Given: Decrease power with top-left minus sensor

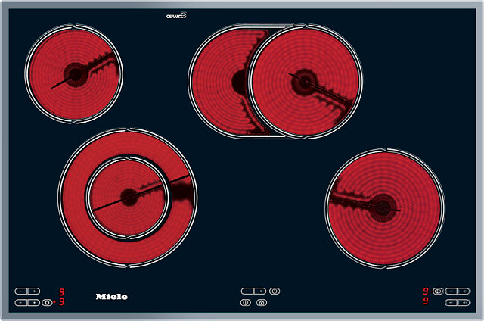Looking at the screenshot, I should pyautogui.click(x=21, y=291).
